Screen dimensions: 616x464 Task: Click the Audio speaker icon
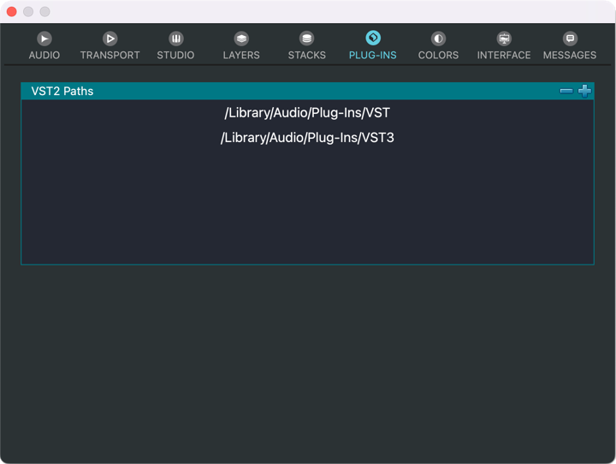click(44, 39)
